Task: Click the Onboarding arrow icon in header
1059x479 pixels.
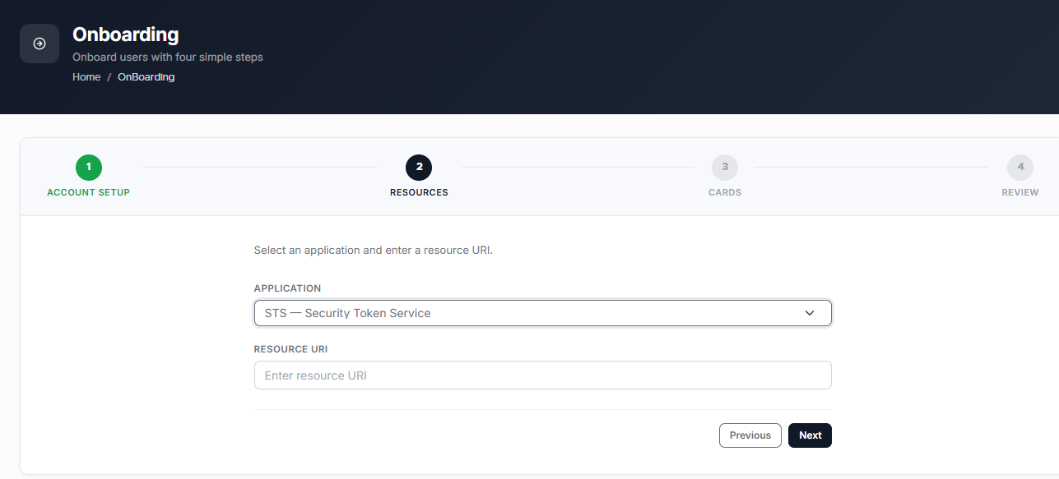Action: coord(39,44)
